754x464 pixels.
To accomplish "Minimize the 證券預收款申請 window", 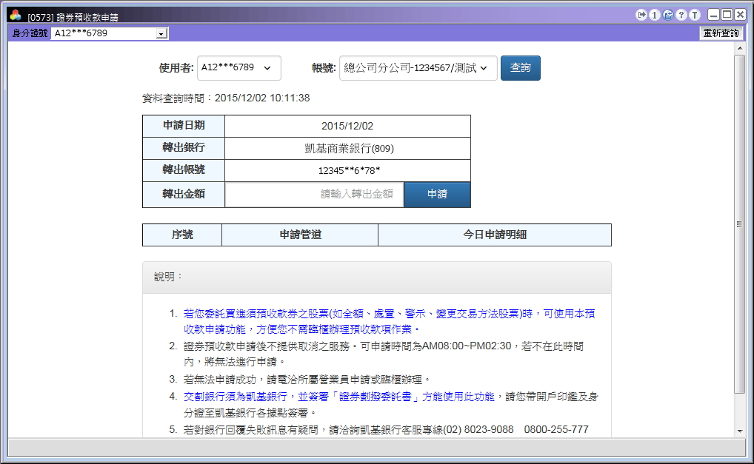I will (x=713, y=15).
